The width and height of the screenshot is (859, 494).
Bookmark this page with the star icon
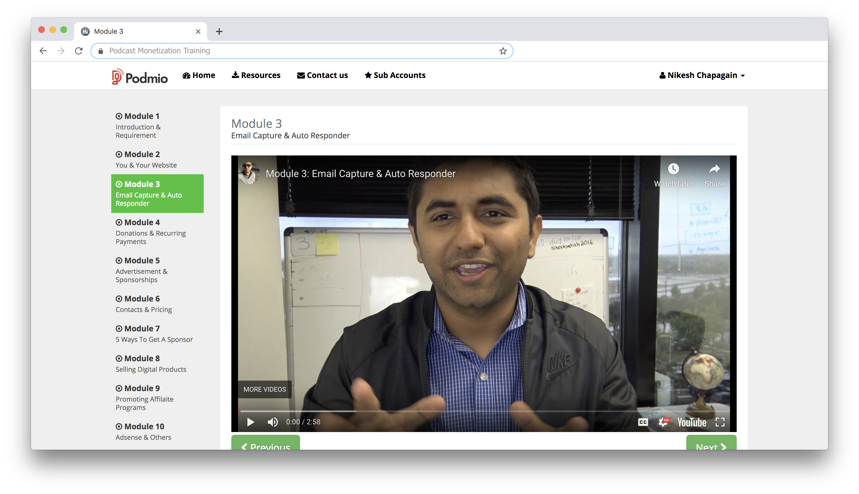coord(503,51)
